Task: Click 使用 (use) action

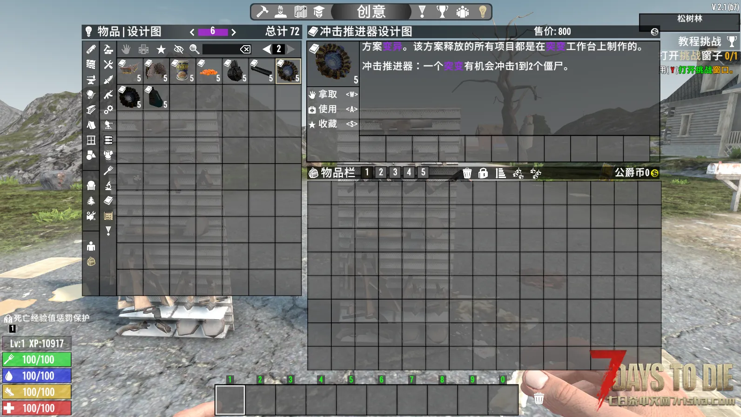Action: coord(333,109)
